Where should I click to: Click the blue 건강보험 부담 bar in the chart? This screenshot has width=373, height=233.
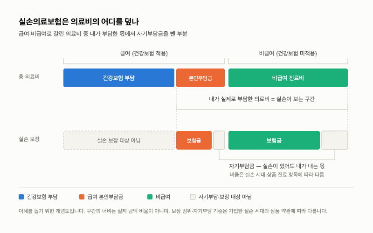pyautogui.click(x=119, y=78)
